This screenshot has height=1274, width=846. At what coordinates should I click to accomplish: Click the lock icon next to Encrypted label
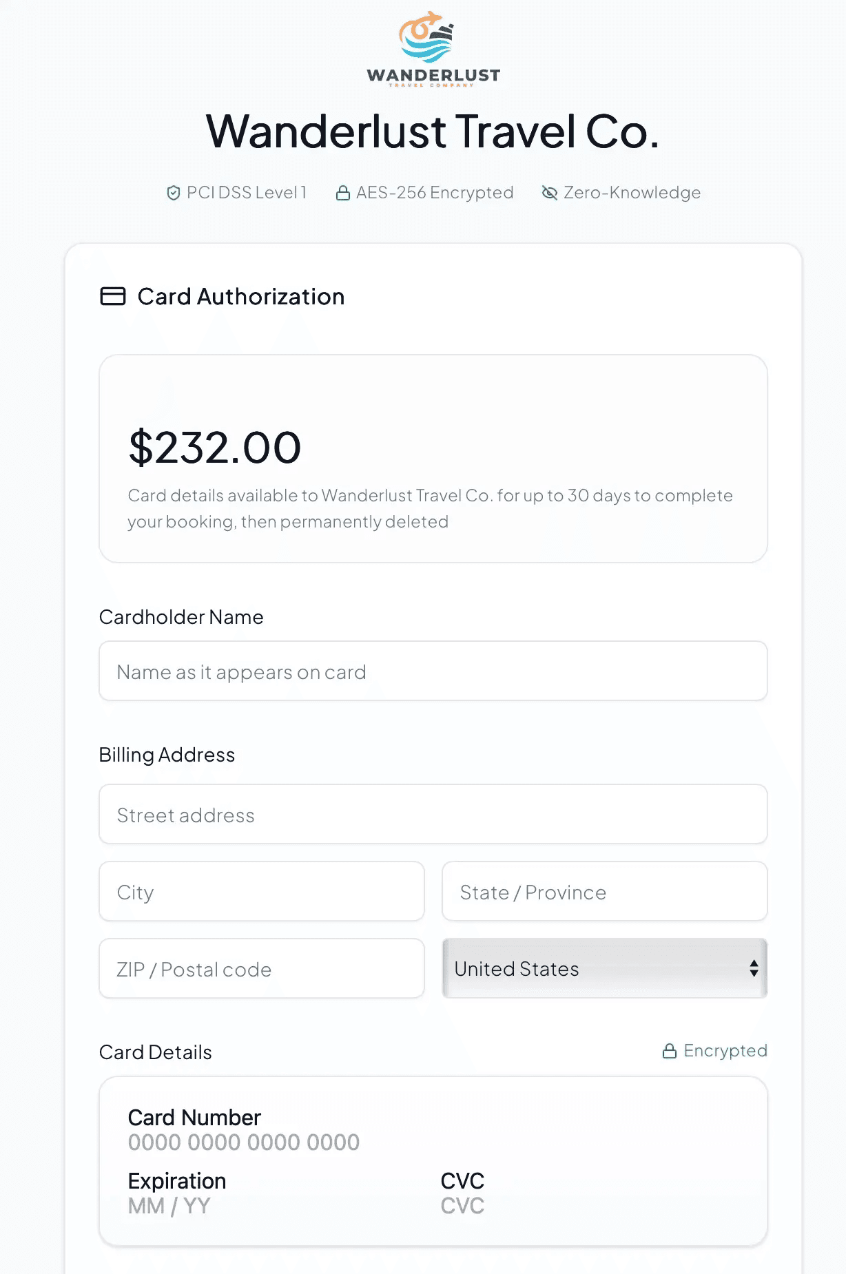(668, 1051)
